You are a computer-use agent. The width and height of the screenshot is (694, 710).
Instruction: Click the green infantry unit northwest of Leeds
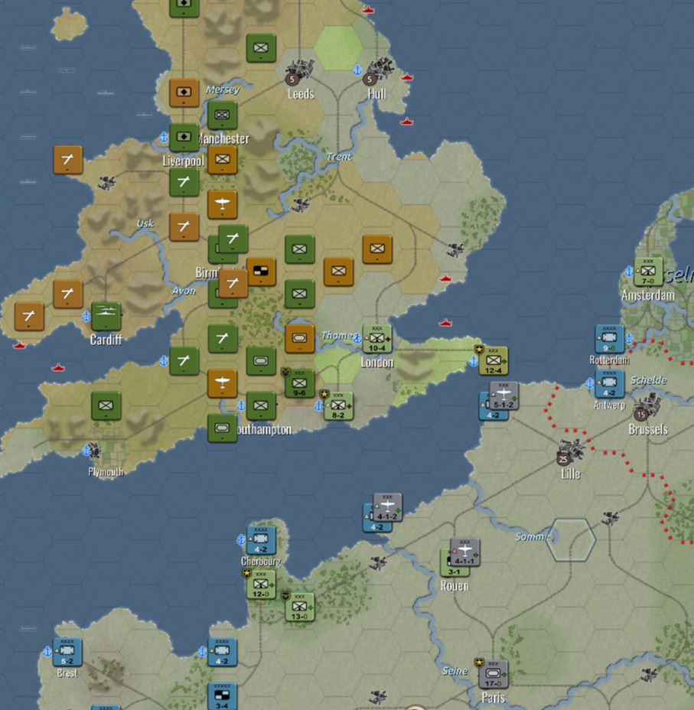[x=261, y=48]
